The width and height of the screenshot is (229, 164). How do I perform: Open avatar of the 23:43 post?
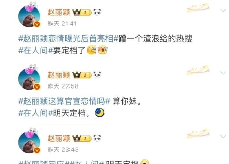click(29, 142)
